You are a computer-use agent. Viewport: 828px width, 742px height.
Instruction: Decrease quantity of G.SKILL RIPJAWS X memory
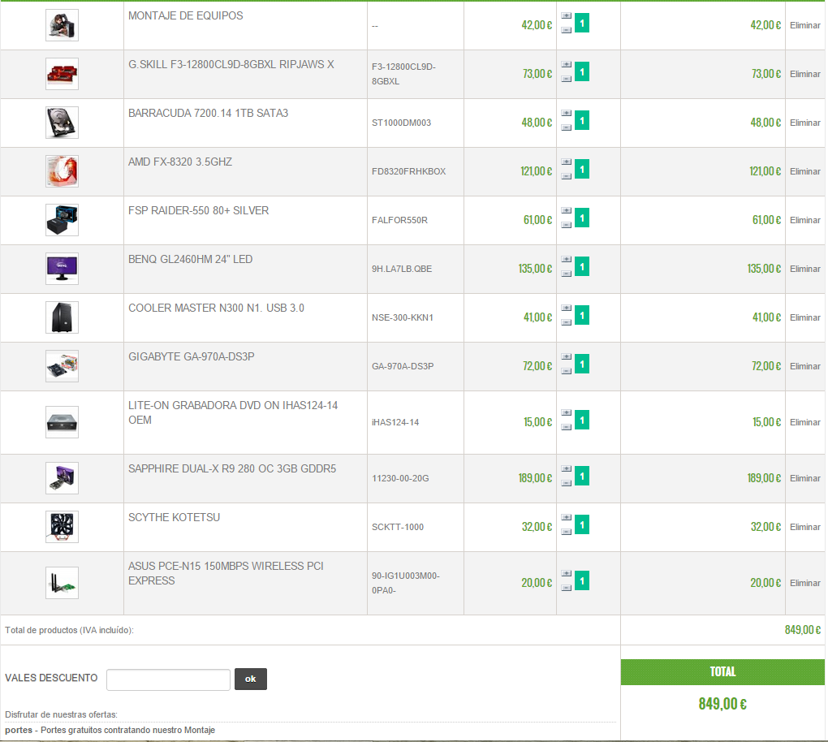tap(566, 79)
